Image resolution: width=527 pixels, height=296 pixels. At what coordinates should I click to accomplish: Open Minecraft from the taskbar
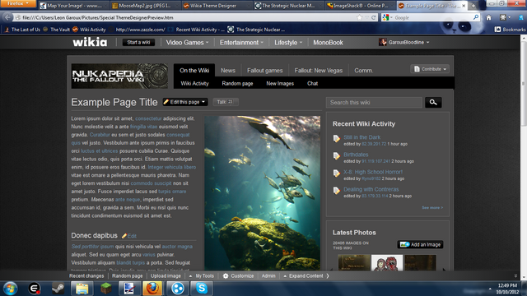[x=106, y=289]
